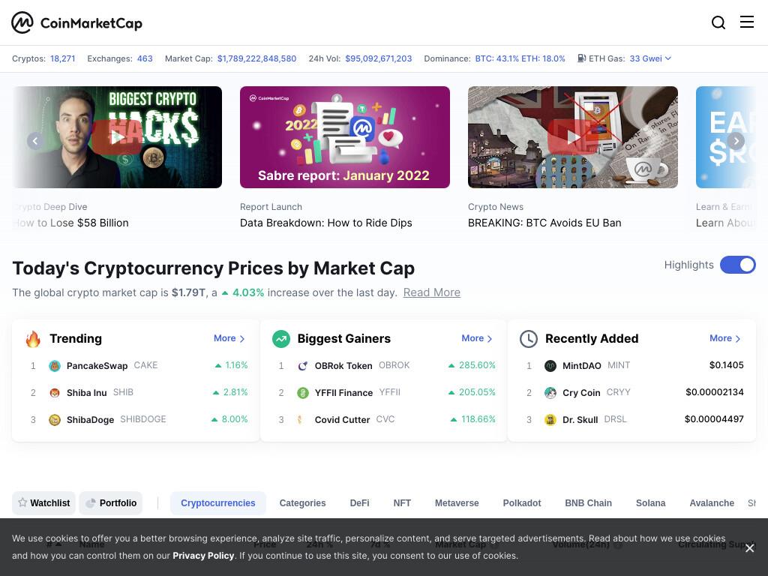
Task: Click the YFFII Finance coin icon
Action: pyautogui.click(x=303, y=393)
